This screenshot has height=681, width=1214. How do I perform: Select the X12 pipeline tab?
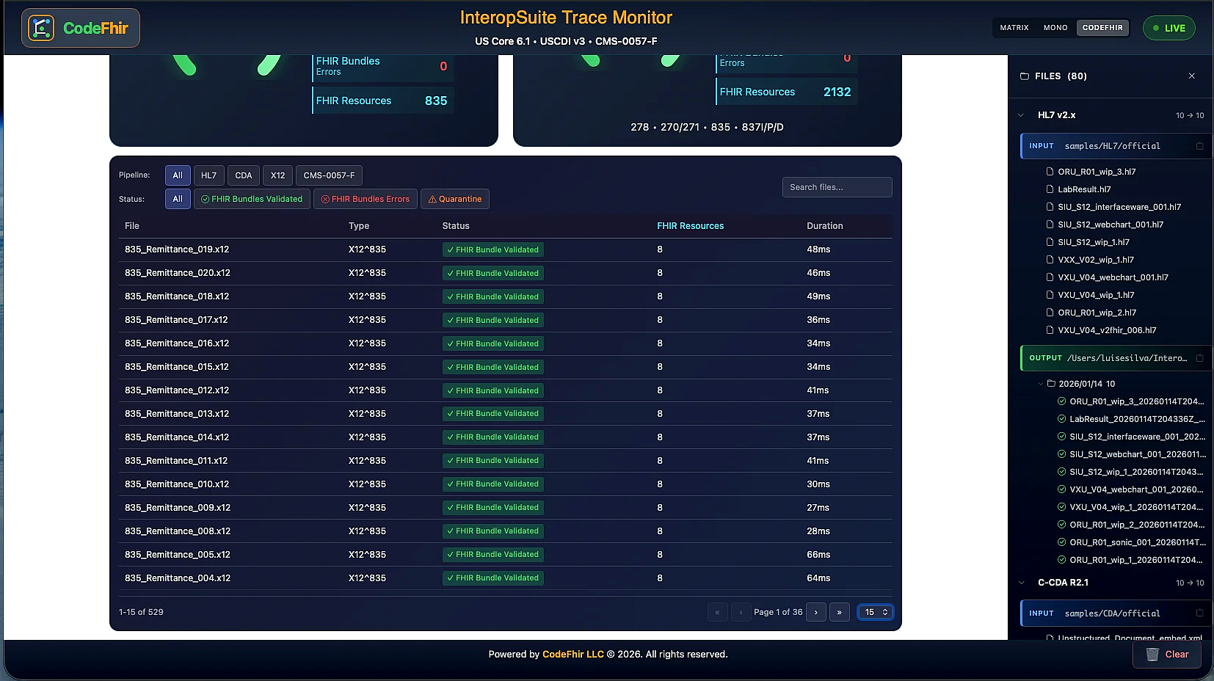277,175
